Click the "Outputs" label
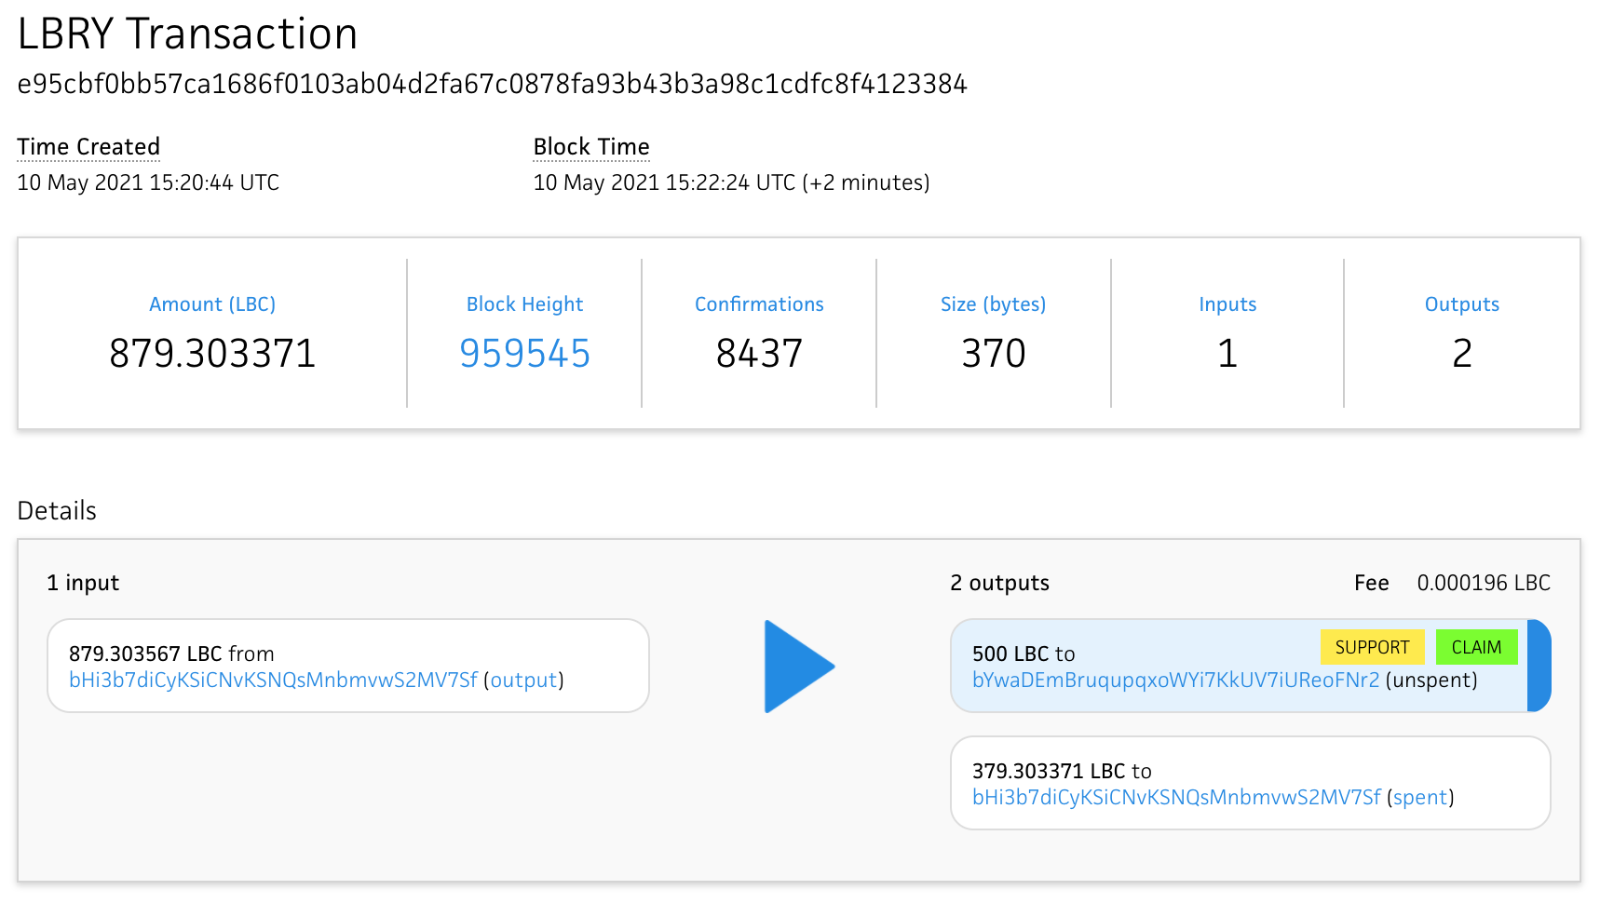The image size is (1600, 903). point(1462,304)
